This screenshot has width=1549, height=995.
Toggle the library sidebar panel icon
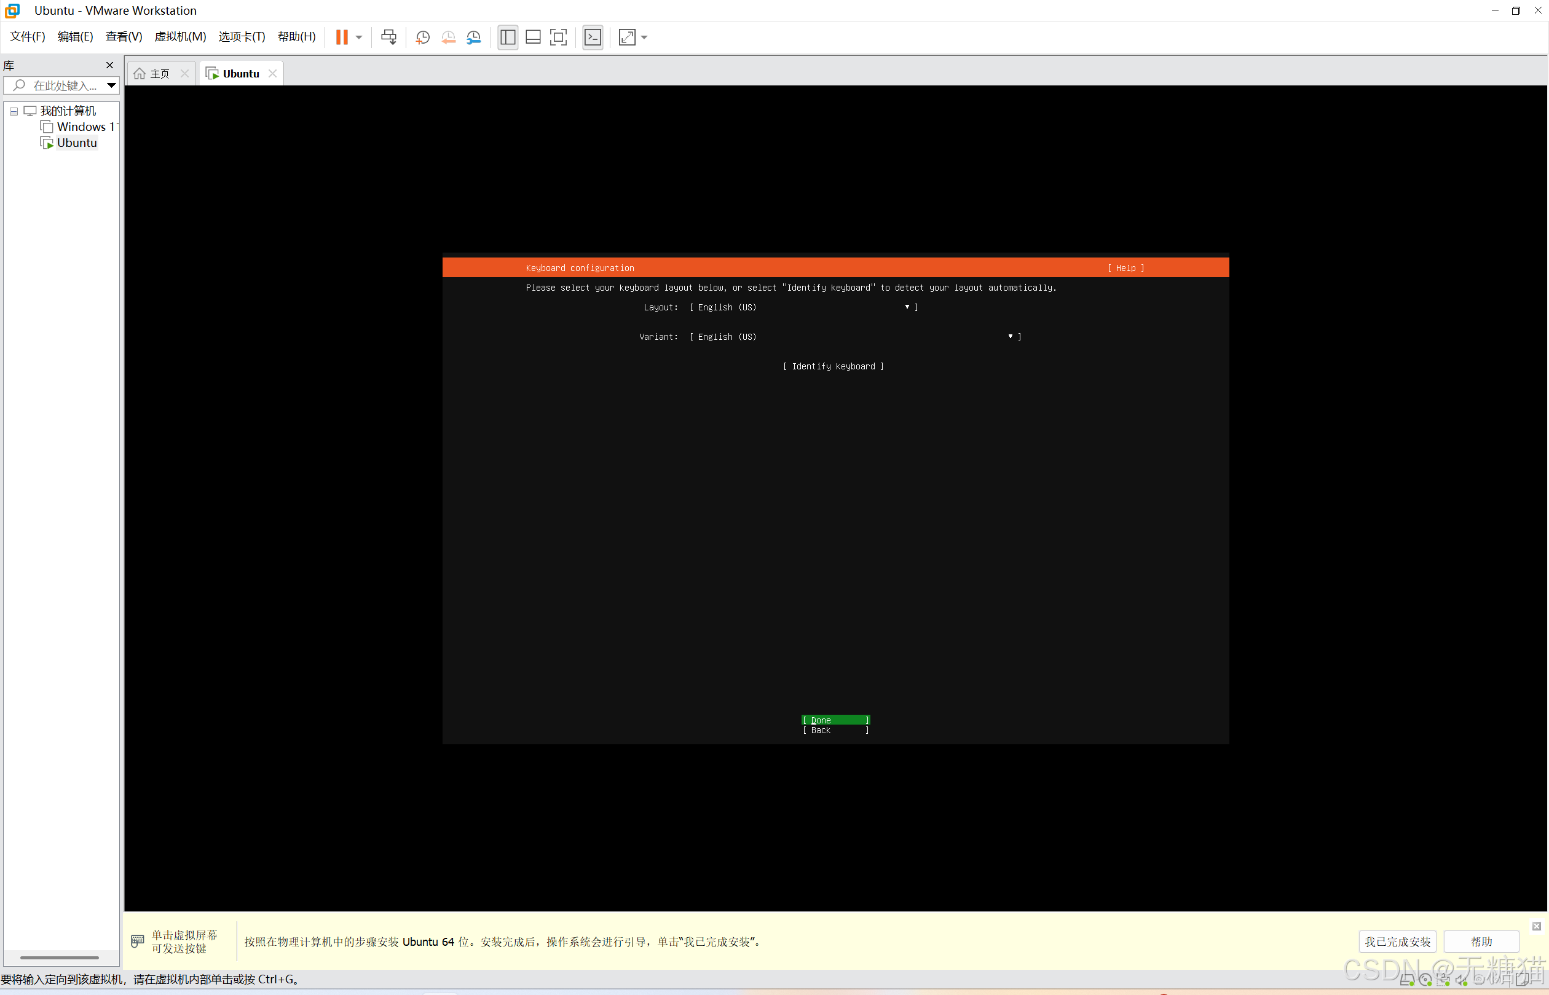[508, 37]
